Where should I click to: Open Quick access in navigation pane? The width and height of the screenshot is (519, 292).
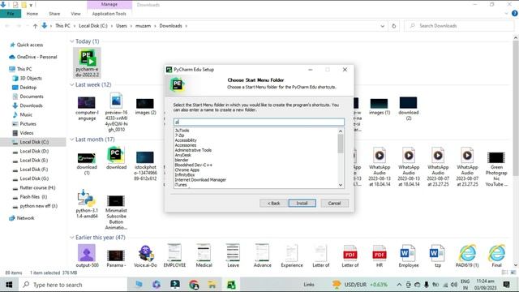(x=30, y=45)
